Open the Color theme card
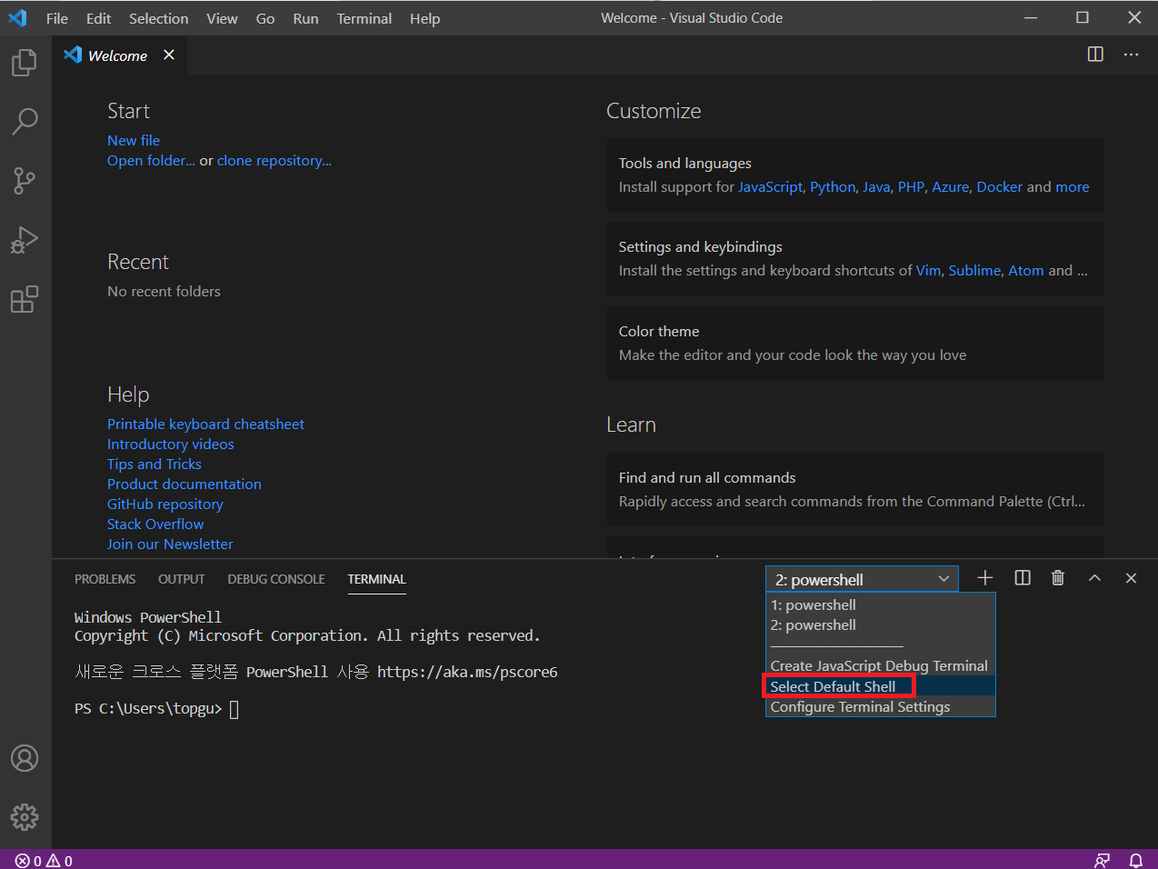 point(855,343)
